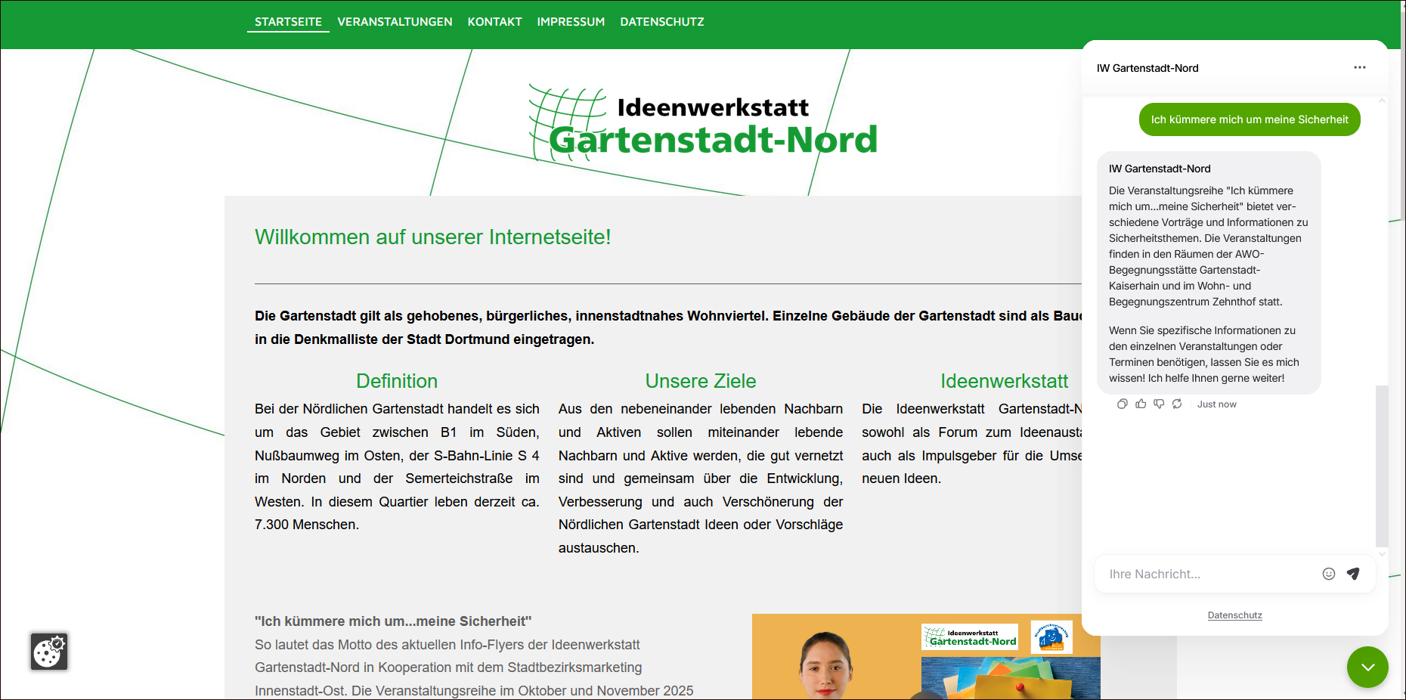Open chat options three-dot menu
The image size is (1406, 700).
(1359, 68)
